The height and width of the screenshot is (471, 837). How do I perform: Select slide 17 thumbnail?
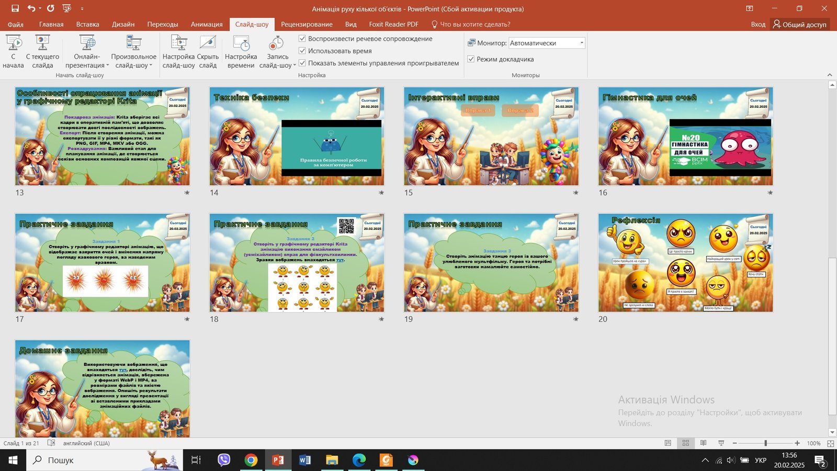click(x=103, y=263)
